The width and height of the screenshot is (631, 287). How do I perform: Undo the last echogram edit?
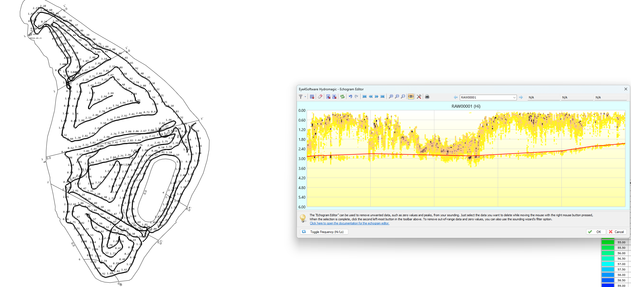point(350,97)
